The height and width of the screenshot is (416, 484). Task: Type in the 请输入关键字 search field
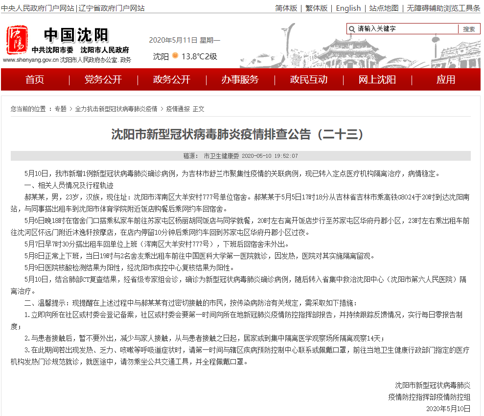[x=406, y=29]
